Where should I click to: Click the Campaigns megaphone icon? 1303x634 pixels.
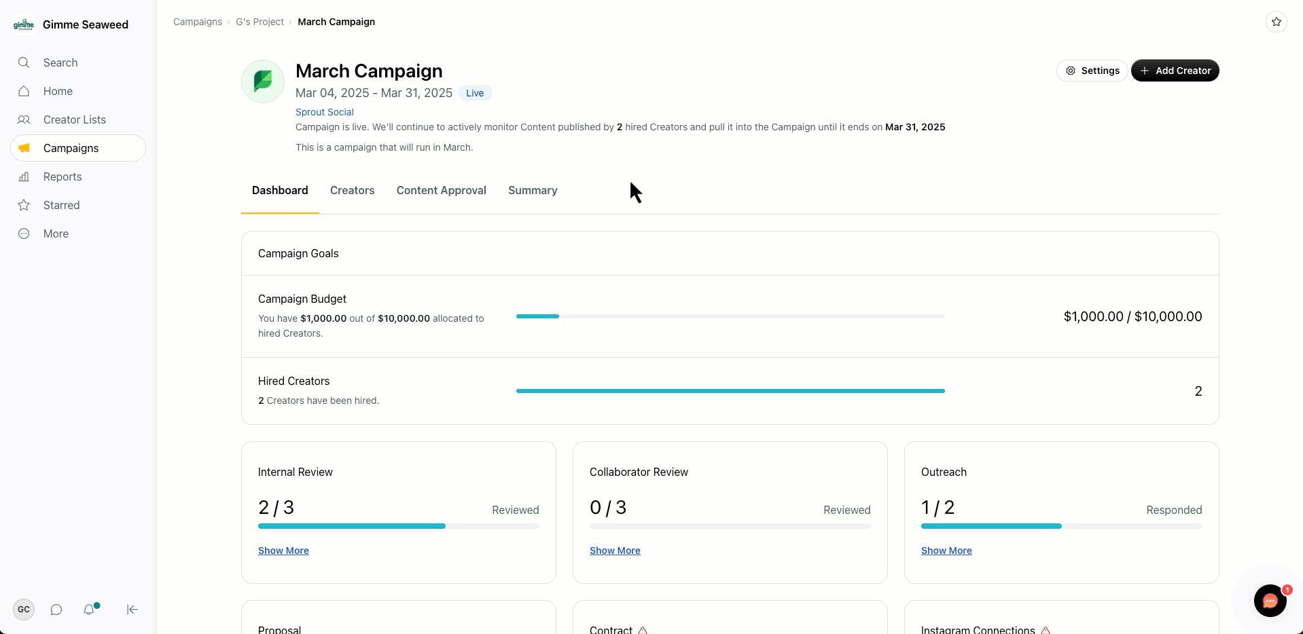(24, 148)
